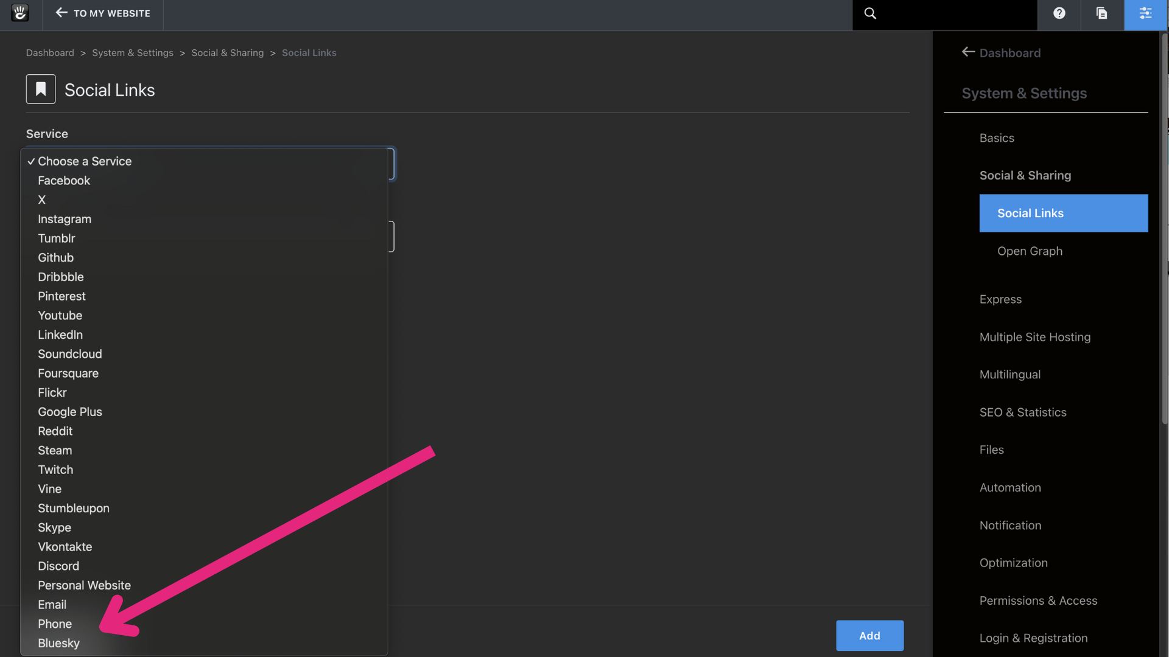Click the back arrow To My Website
The height and width of the screenshot is (657, 1169).
(x=61, y=13)
